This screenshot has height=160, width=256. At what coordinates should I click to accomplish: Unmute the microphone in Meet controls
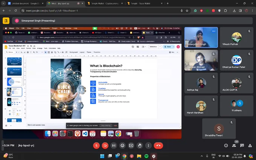point(96,145)
